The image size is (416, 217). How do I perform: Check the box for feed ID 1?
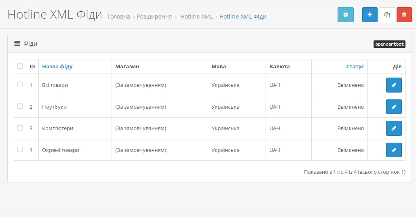[x=20, y=84]
